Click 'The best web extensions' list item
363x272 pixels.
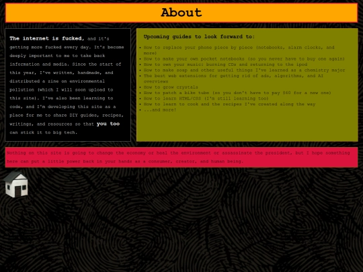tap(233, 79)
